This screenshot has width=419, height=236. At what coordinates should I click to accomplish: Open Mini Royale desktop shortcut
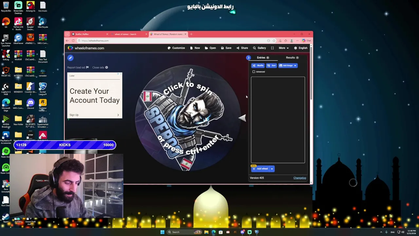point(43,23)
